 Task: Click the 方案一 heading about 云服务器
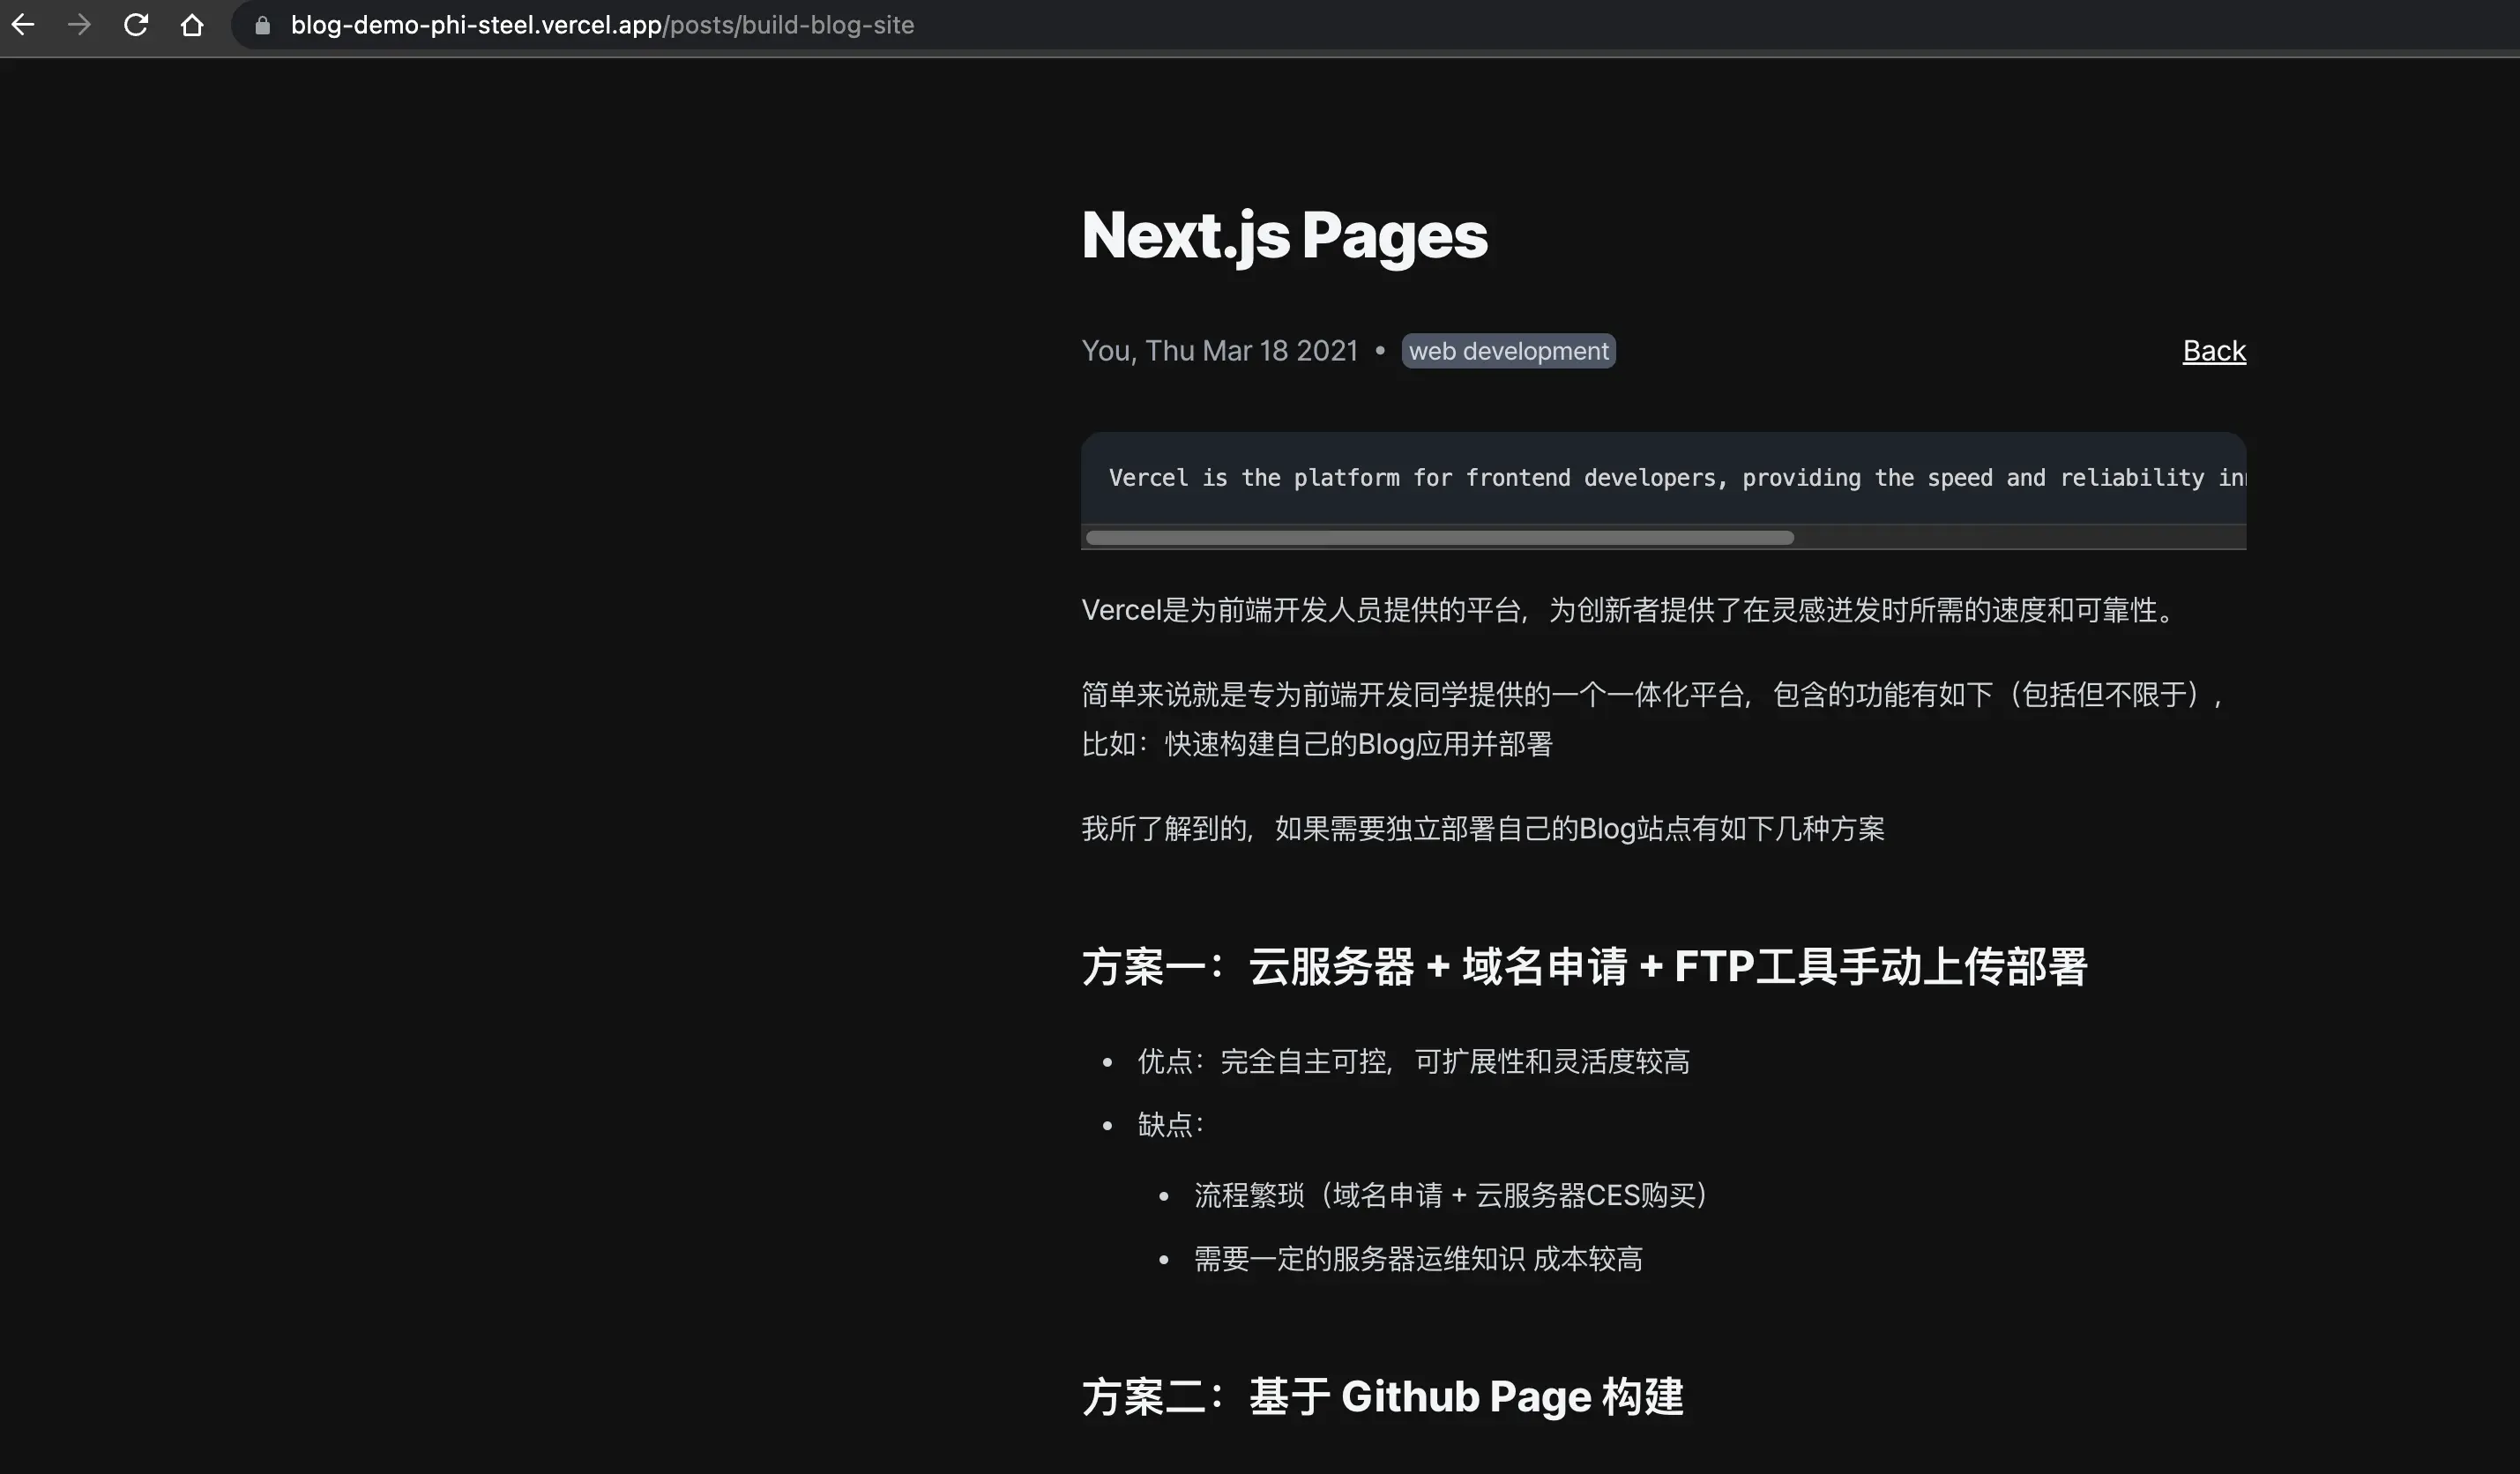(x=1584, y=967)
